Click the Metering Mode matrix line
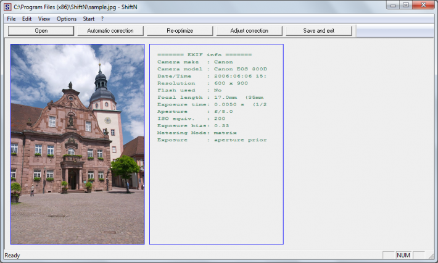 pos(197,133)
